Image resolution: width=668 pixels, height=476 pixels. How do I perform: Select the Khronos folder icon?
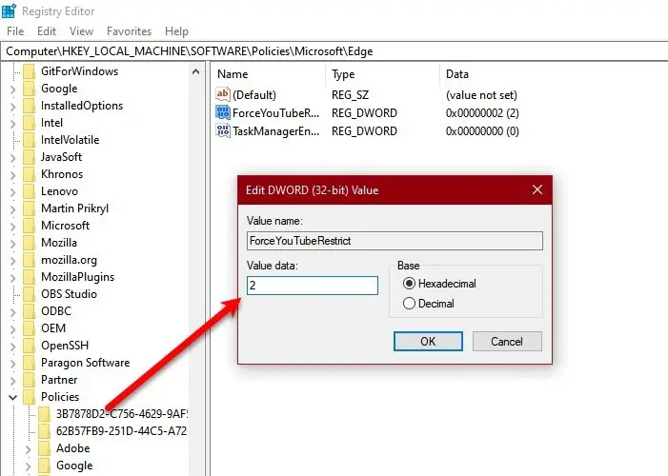29,174
